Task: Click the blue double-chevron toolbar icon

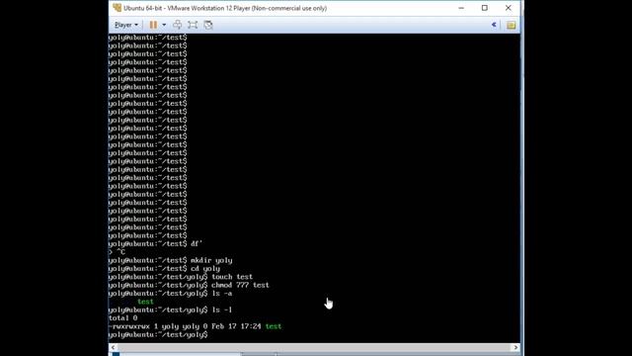Action: tap(494, 25)
